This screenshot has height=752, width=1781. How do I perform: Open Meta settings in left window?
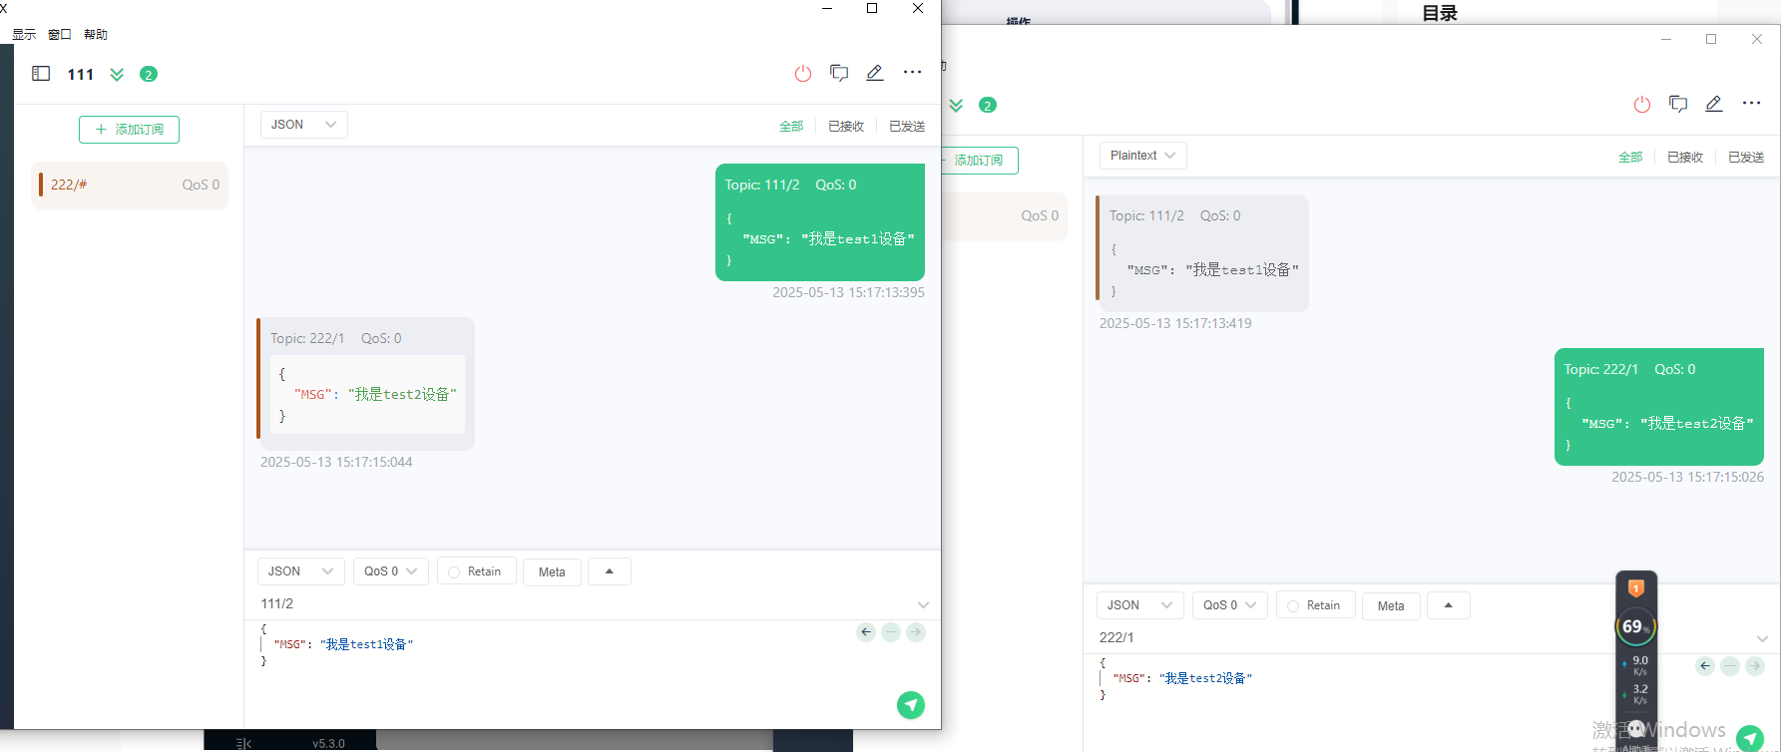pos(552,571)
